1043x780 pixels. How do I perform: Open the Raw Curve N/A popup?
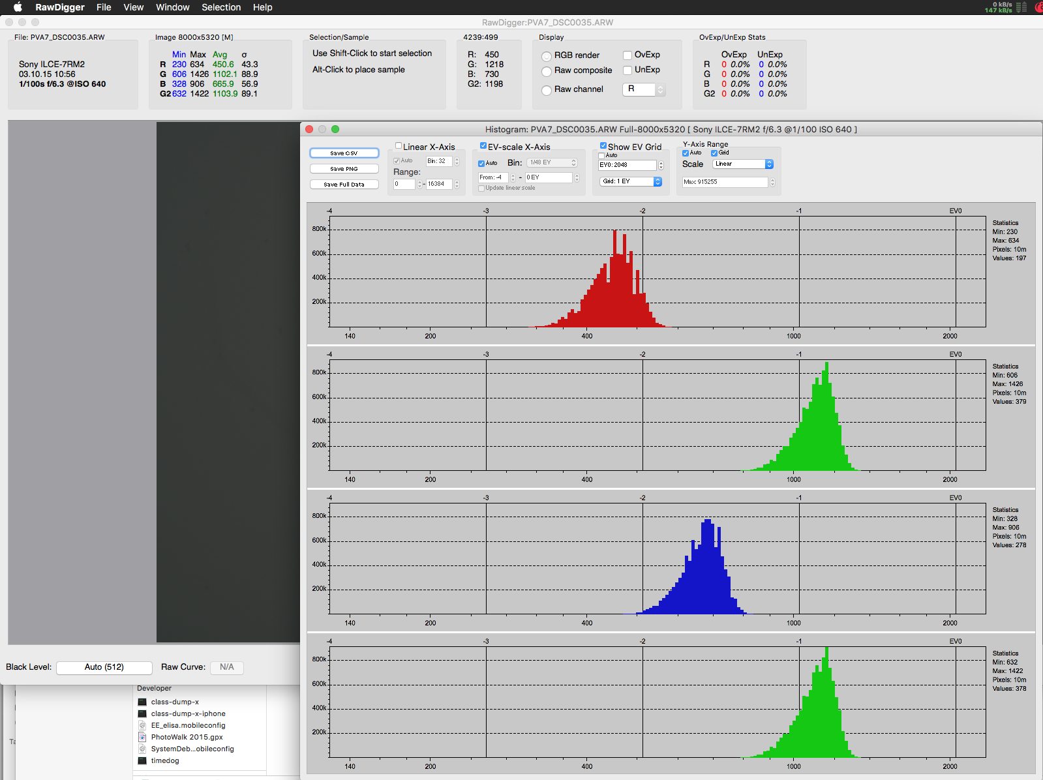(227, 667)
